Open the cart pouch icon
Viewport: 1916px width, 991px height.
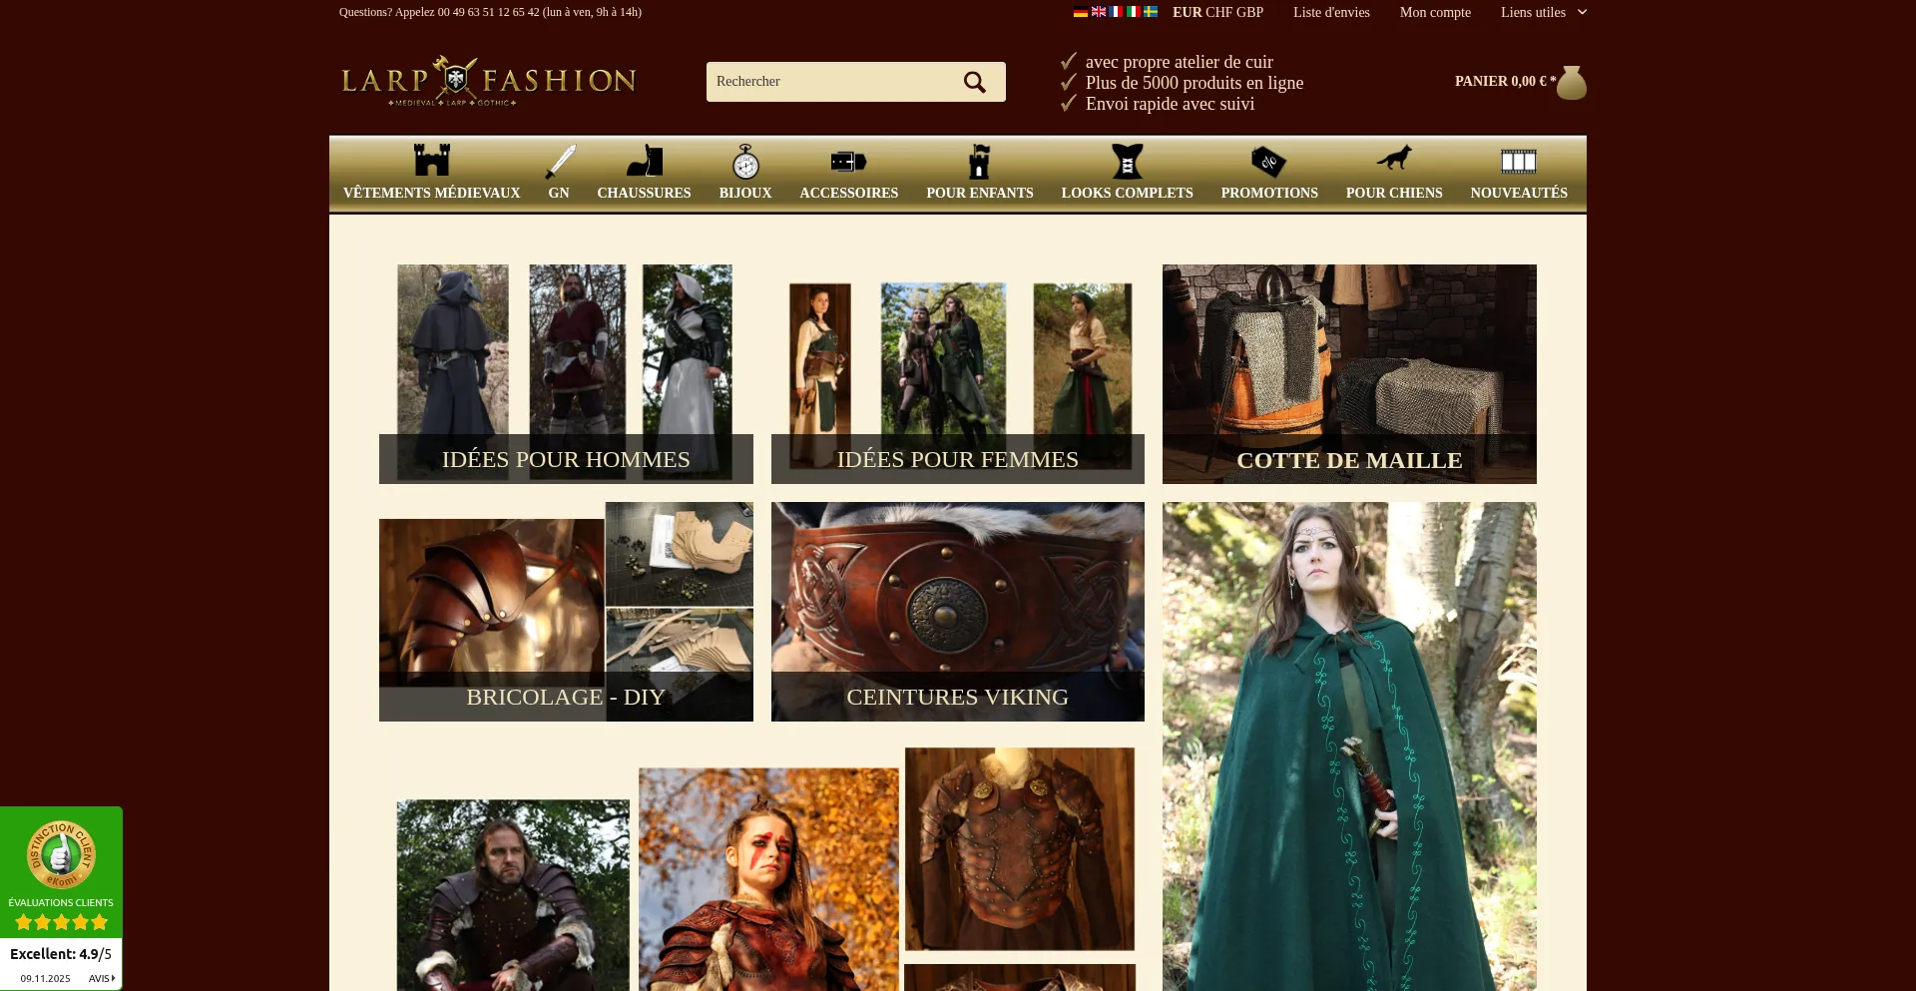[1571, 82]
